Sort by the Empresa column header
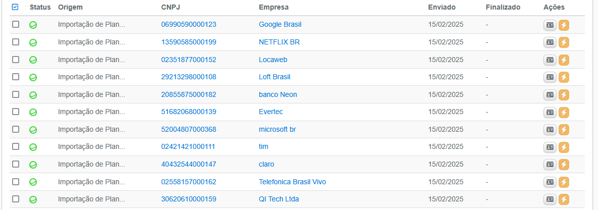Image resolution: width=598 pixels, height=210 pixels. point(274,7)
